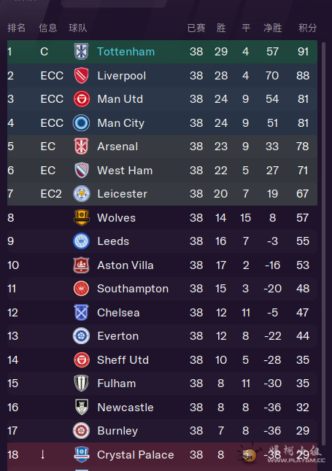Open the Leeds blue circular crest
Image resolution: width=332 pixels, height=471 pixels.
point(81,241)
